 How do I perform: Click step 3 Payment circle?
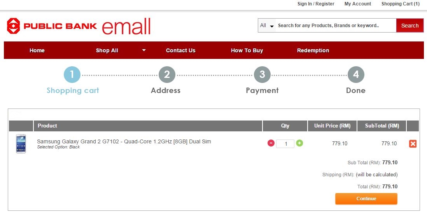pyautogui.click(x=262, y=74)
